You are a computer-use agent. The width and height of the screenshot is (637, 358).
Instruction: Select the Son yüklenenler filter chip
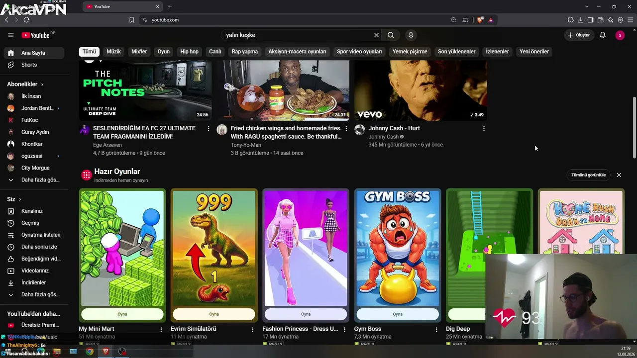coord(457,52)
